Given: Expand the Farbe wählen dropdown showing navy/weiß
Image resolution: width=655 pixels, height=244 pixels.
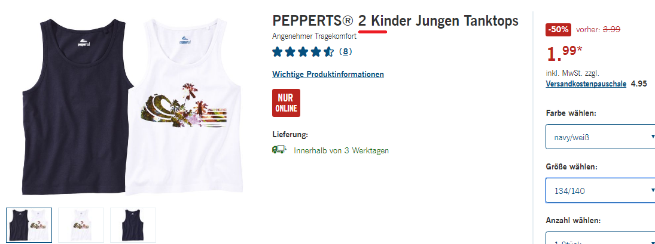Looking at the screenshot, I should click(601, 136).
